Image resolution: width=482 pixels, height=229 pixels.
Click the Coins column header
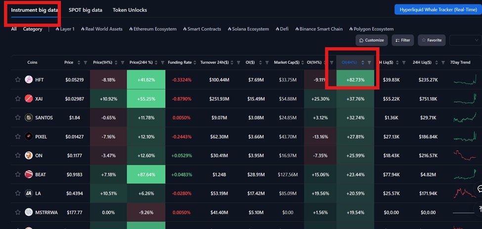(32, 63)
